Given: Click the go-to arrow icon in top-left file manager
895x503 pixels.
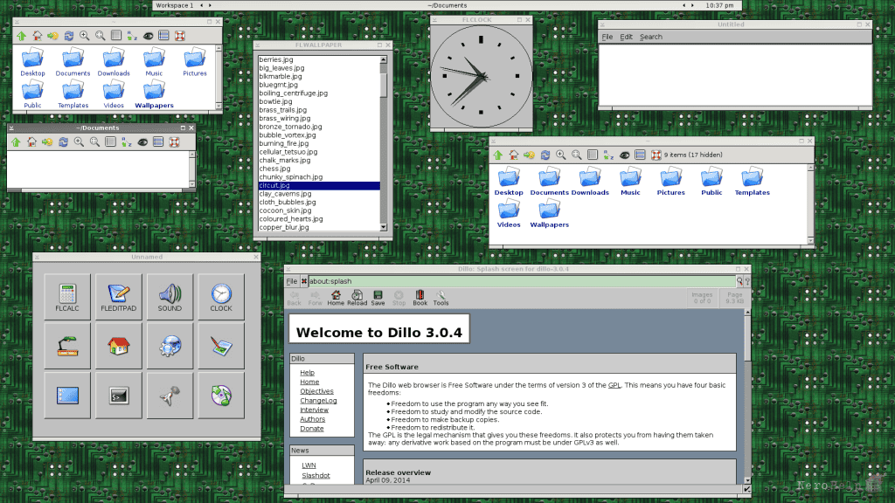Looking at the screenshot, I should pyautogui.click(x=53, y=36).
